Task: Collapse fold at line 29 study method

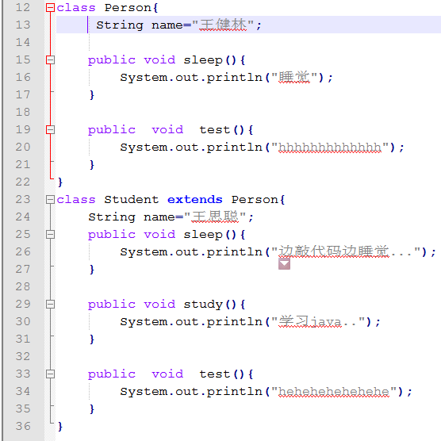Action: (50, 304)
